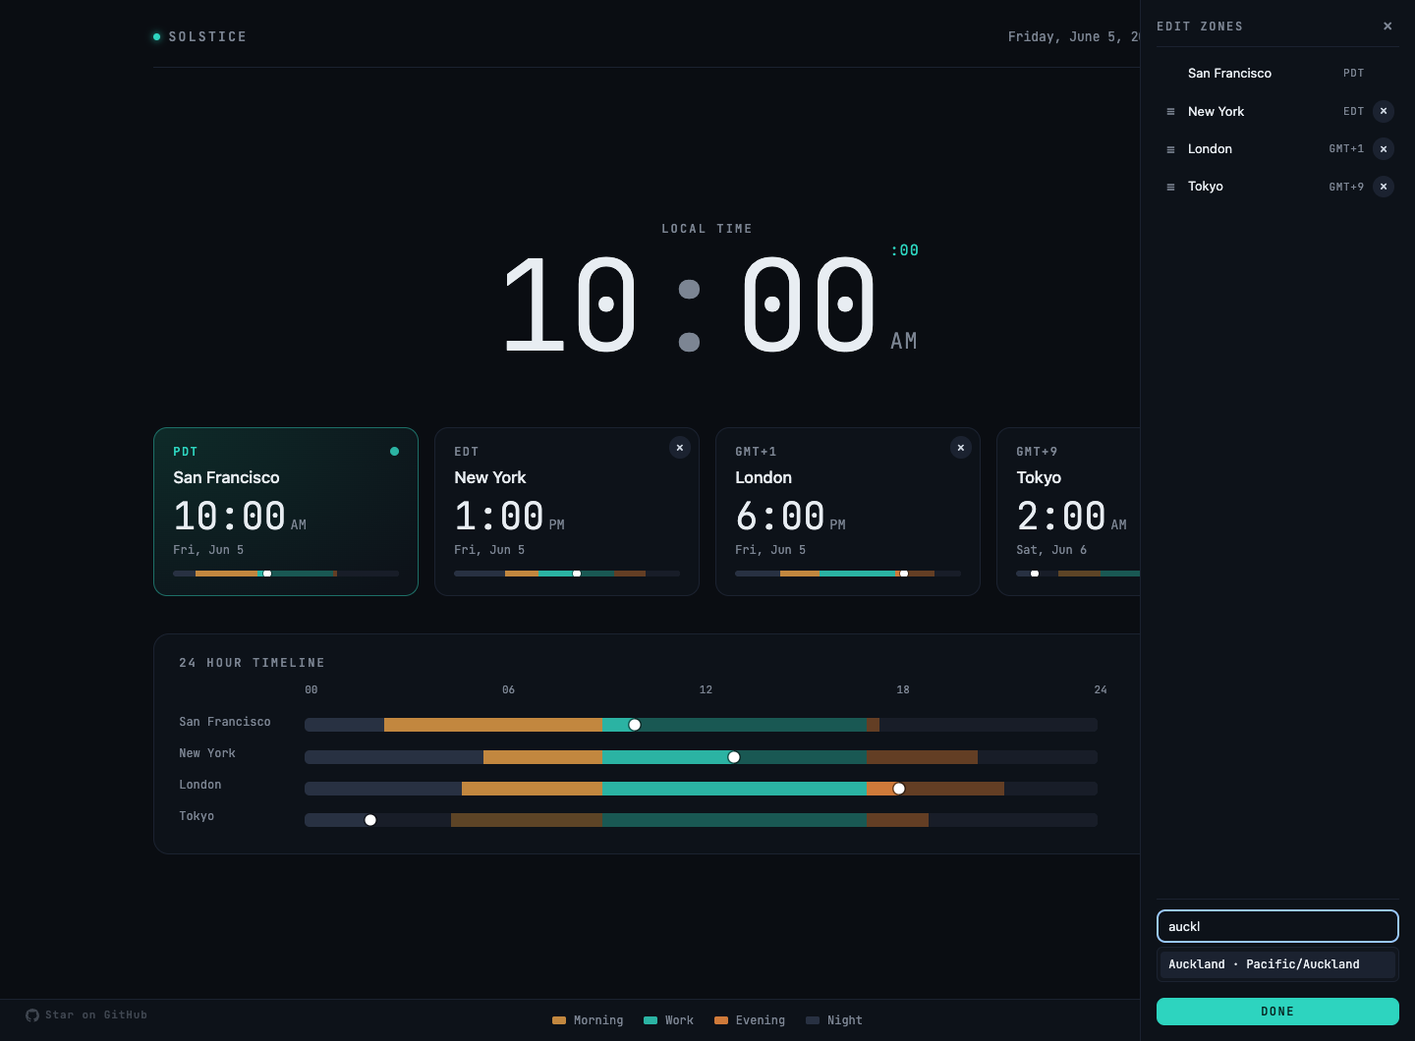
Task: Click the Sat, Jun 6 date on Tokyo card
Action: click(x=1051, y=550)
